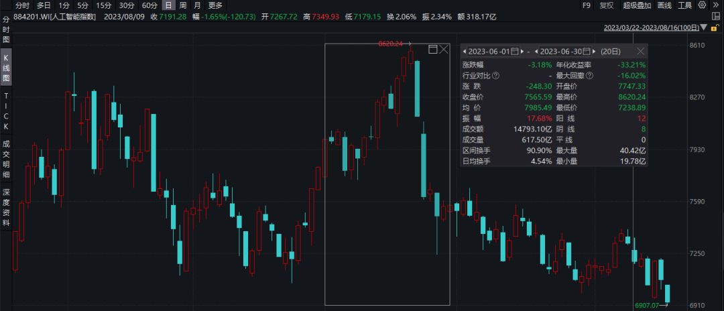Step start date 2023-06-01 forward

click(522, 51)
